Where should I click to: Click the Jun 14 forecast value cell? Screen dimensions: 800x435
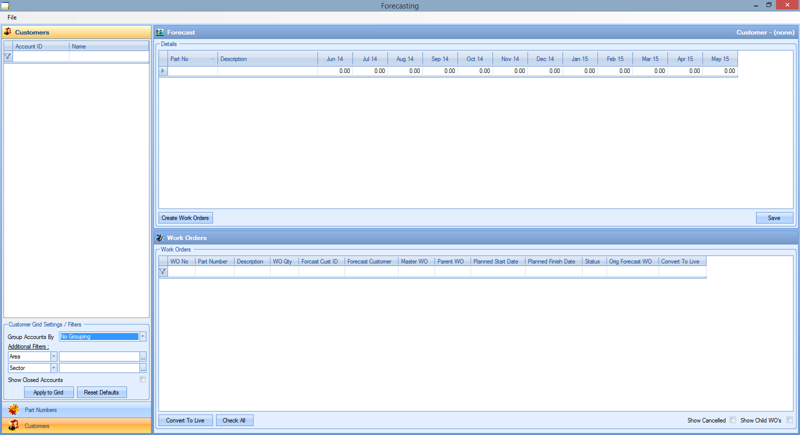click(x=335, y=71)
